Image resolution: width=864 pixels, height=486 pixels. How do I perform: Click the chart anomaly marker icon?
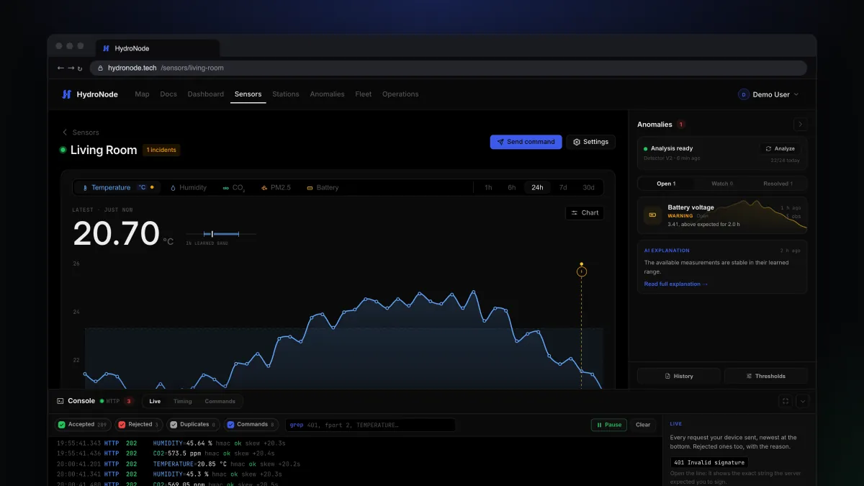pyautogui.click(x=582, y=271)
